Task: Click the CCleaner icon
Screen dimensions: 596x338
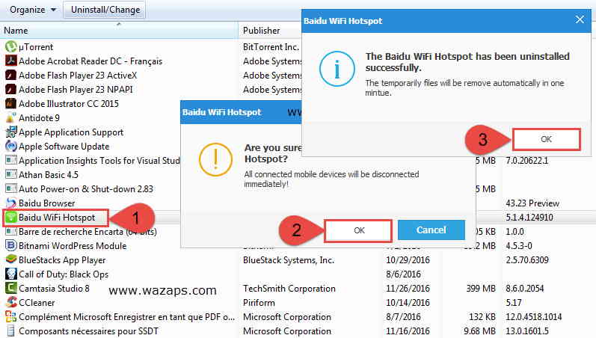Action: 11,302
